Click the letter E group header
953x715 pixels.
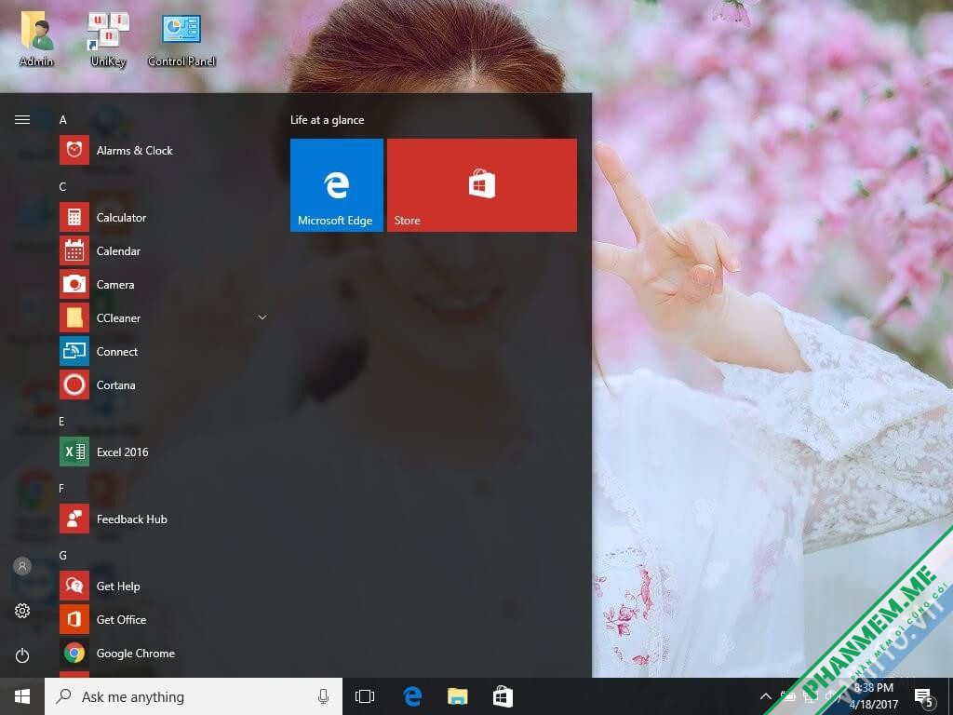coord(62,422)
